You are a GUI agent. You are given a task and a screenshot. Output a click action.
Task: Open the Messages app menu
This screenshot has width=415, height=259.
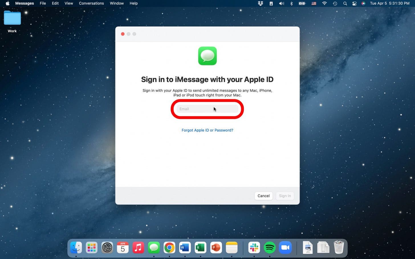(25, 3)
